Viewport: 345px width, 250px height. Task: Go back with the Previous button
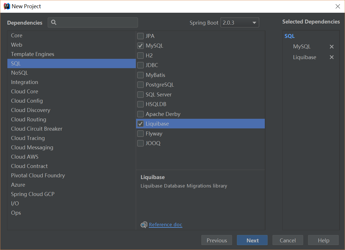(217, 240)
